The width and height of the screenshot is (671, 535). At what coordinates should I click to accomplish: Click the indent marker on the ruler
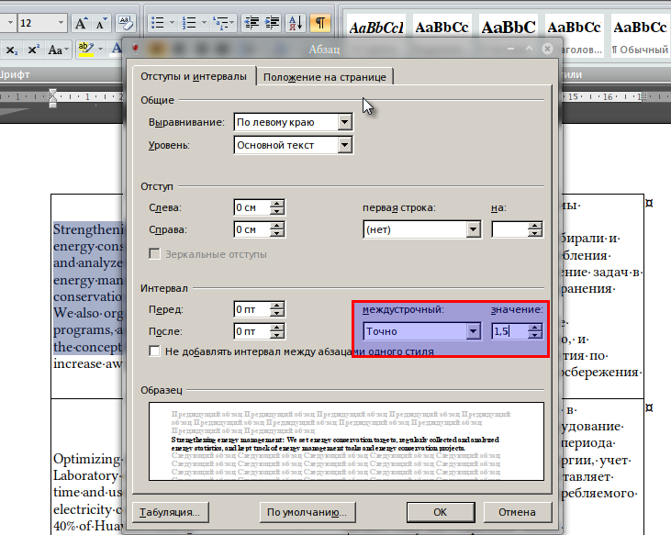coord(52,98)
